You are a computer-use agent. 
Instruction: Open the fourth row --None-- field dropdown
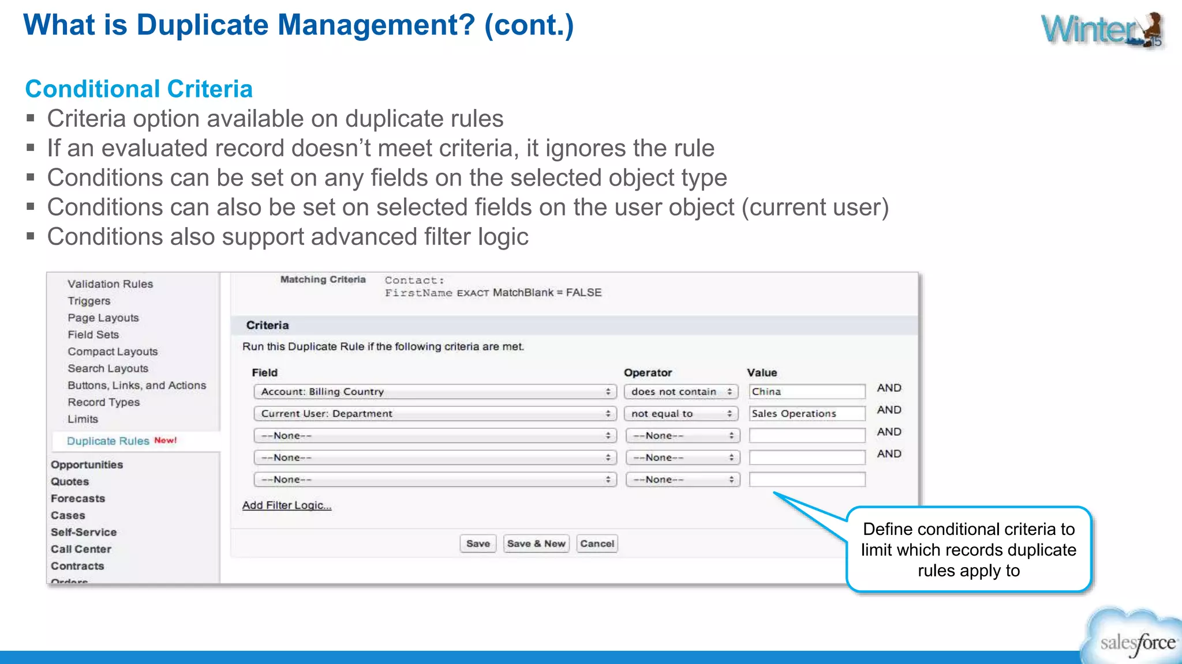click(x=435, y=458)
